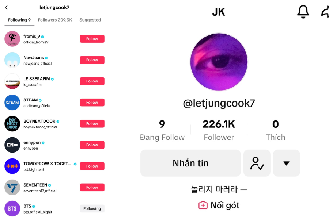Open fromis_9 profile avatar
Viewport: 329px width, 219px height.
pos(12,39)
